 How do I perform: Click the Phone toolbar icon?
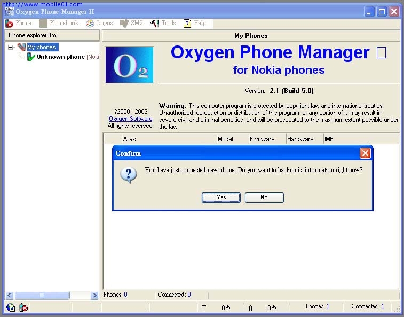click(x=9, y=24)
